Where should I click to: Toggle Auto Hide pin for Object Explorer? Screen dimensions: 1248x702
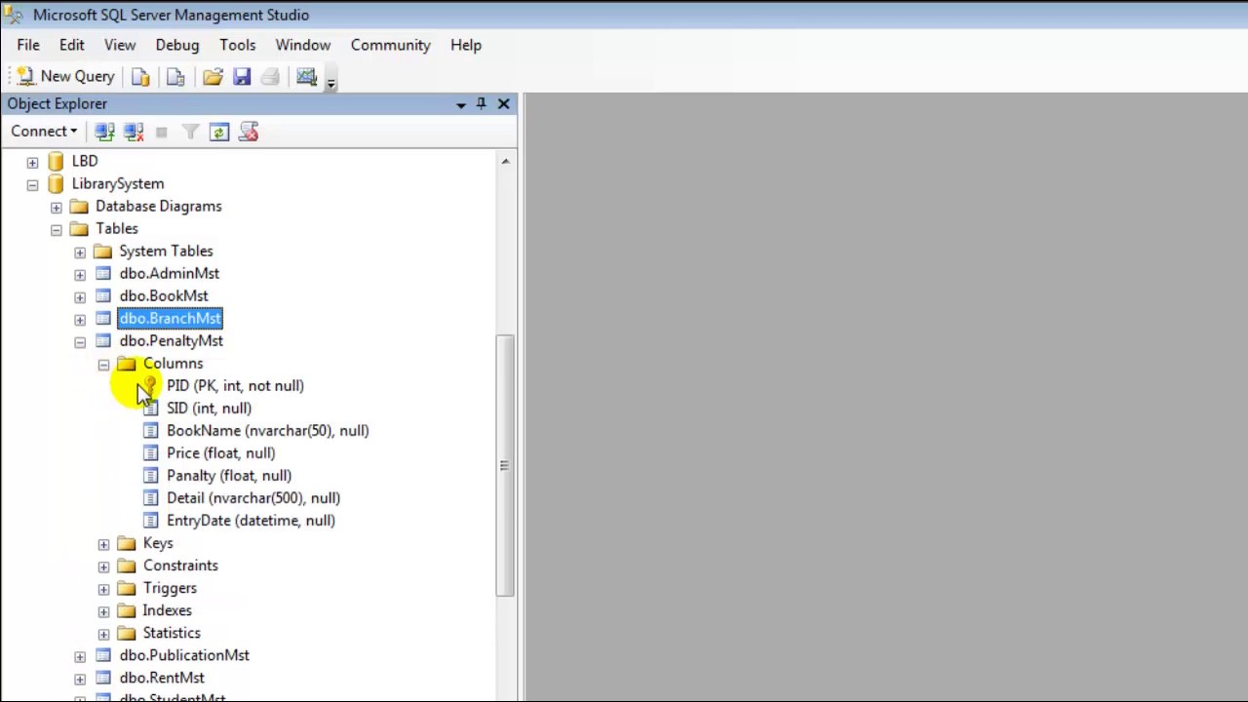coord(481,103)
